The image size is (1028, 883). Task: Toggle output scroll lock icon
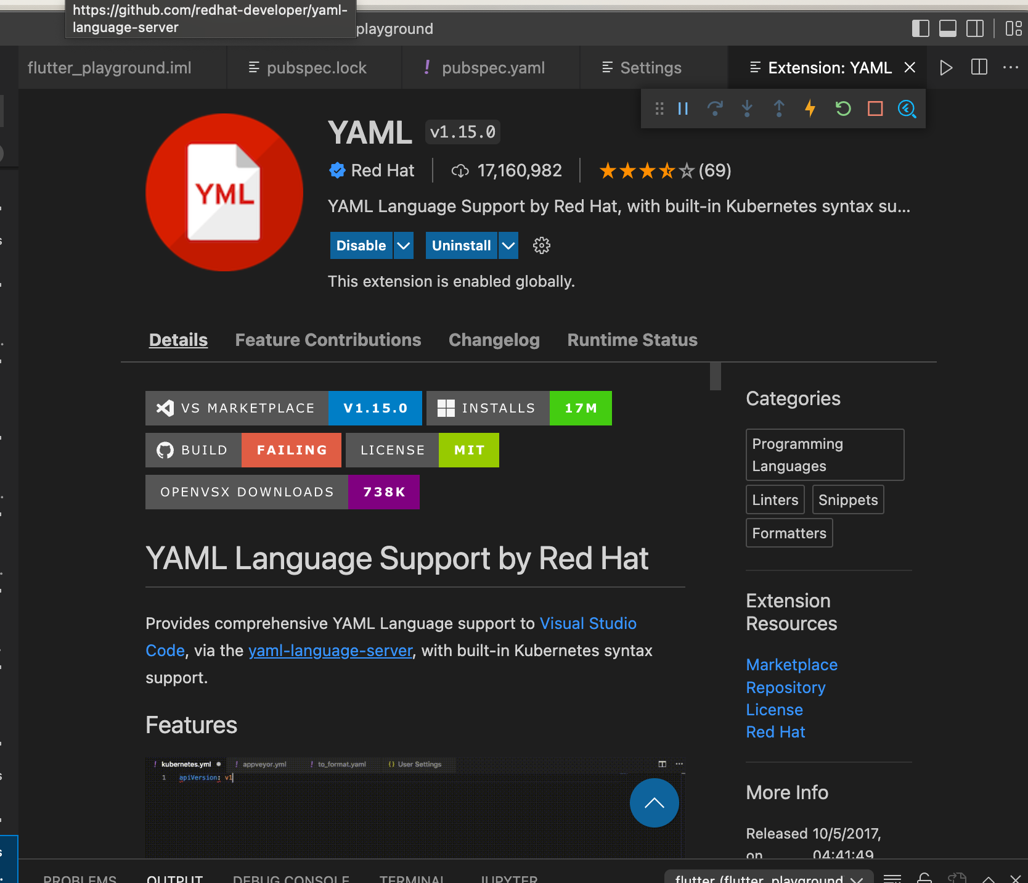pyautogui.click(x=924, y=878)
